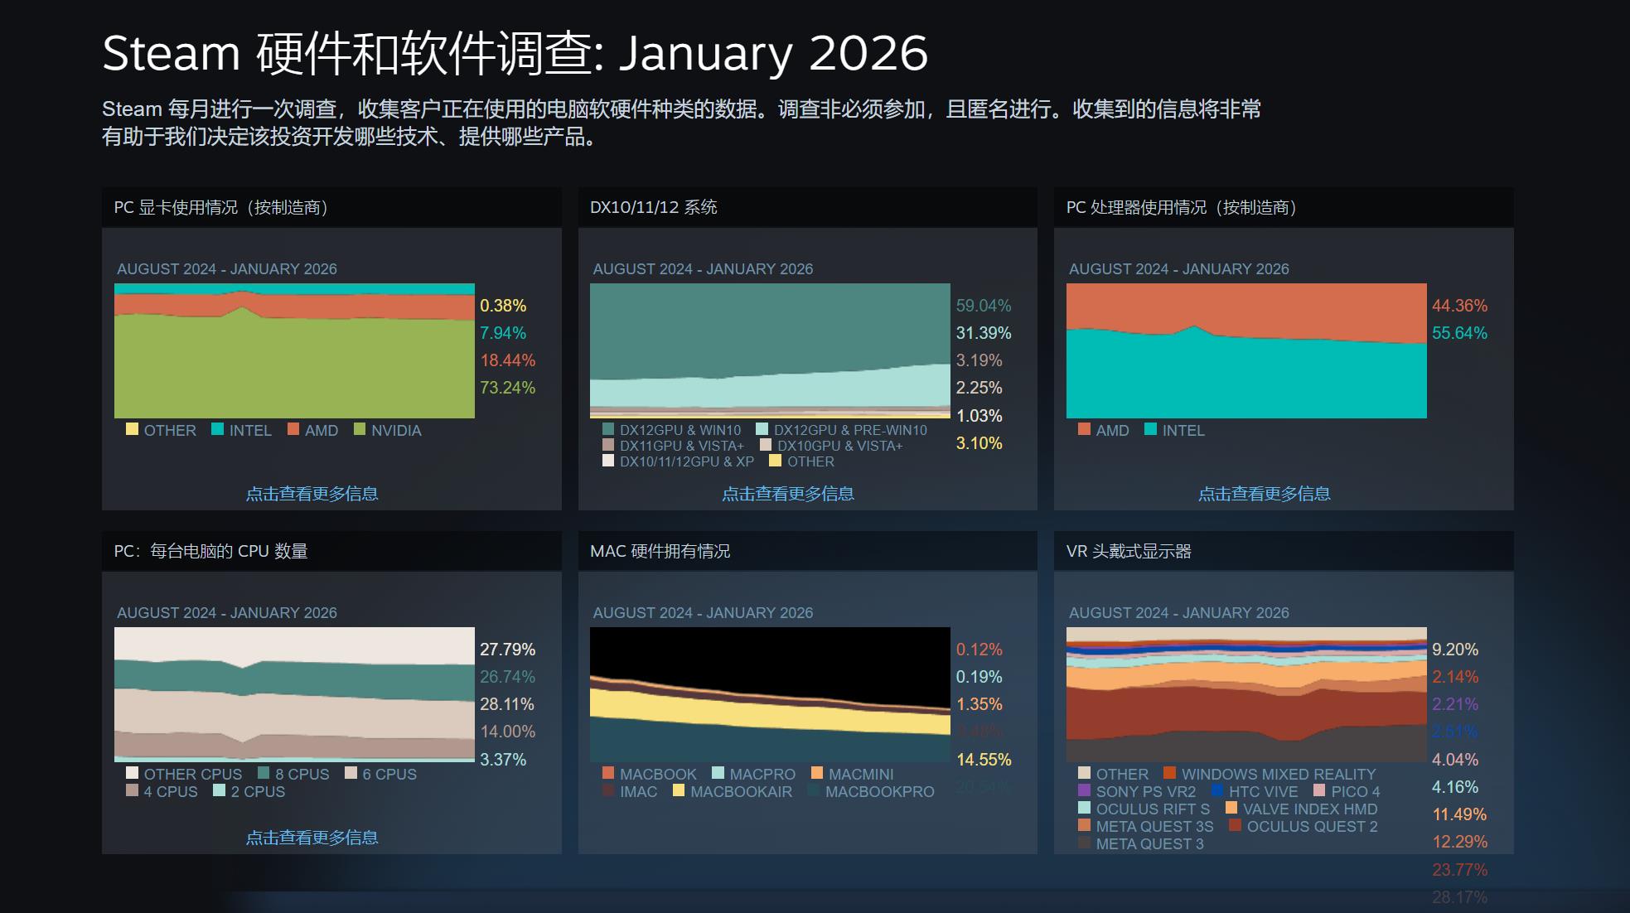1630x913 pixels.
Task: Click the INTEL legend swatch in processor chart
Action: click(x=1150, y=429)
